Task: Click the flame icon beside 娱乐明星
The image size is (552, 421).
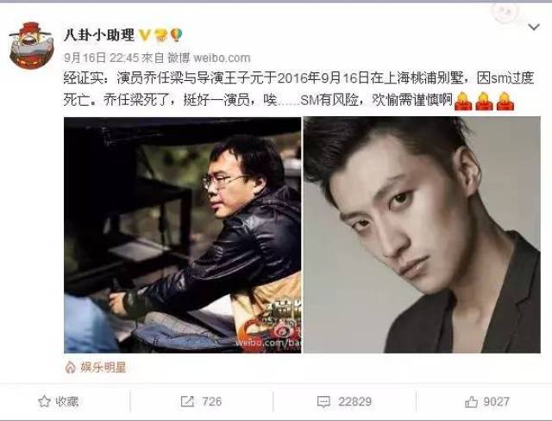Action: coord(71,368)
